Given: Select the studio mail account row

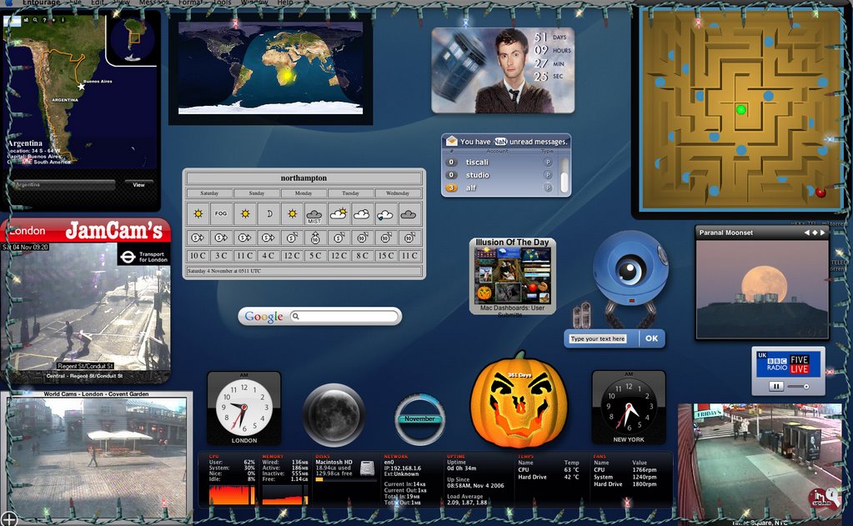Looking at the screenshot, I should pos(500,175).
